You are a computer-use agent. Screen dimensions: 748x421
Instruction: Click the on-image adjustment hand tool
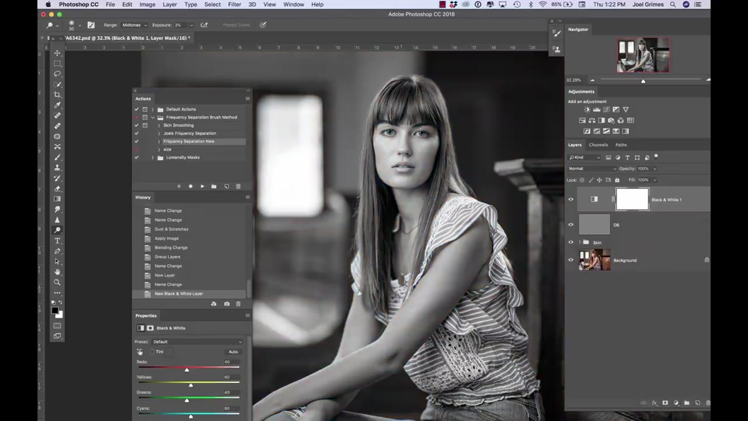coord(140,352)
